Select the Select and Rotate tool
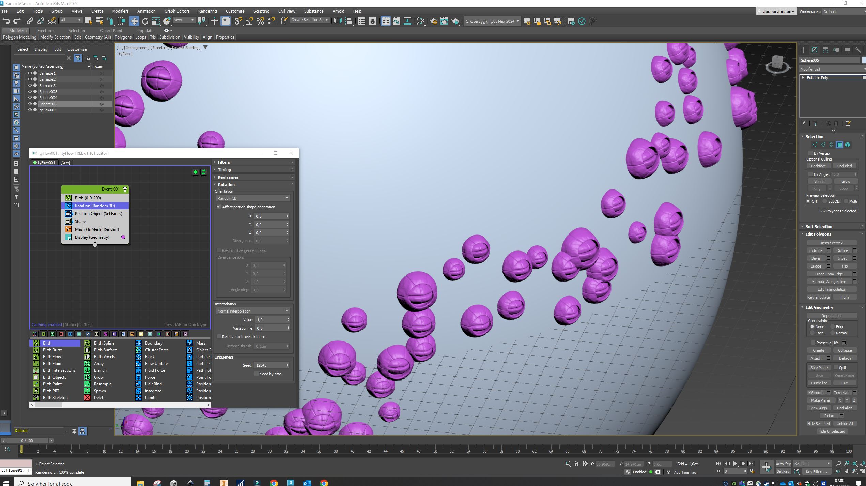The height and width of the screenshot is (486, 866). pos(145,21)
